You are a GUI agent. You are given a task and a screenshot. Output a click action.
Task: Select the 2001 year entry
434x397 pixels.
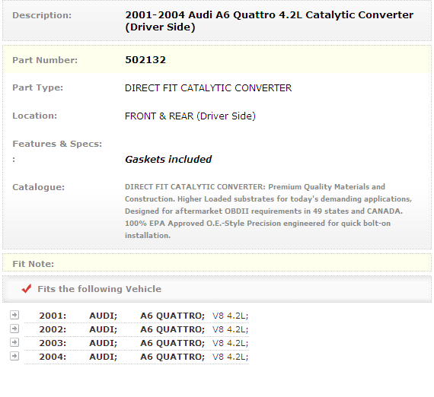(x=53, y=316)
